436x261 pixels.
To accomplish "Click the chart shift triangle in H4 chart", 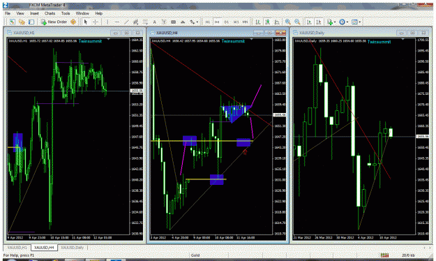I will coord(251,40).
